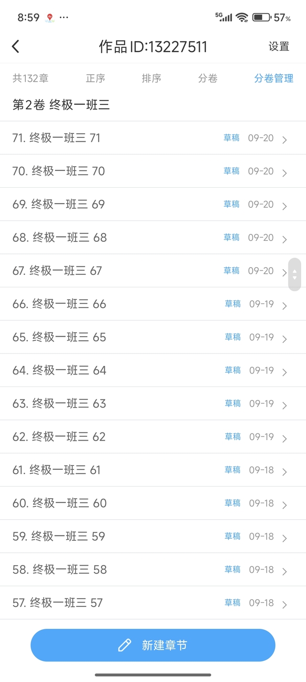This screenshot has width=306, height=682.
Task: Open 设置 in the header
Action: (279, 46)
